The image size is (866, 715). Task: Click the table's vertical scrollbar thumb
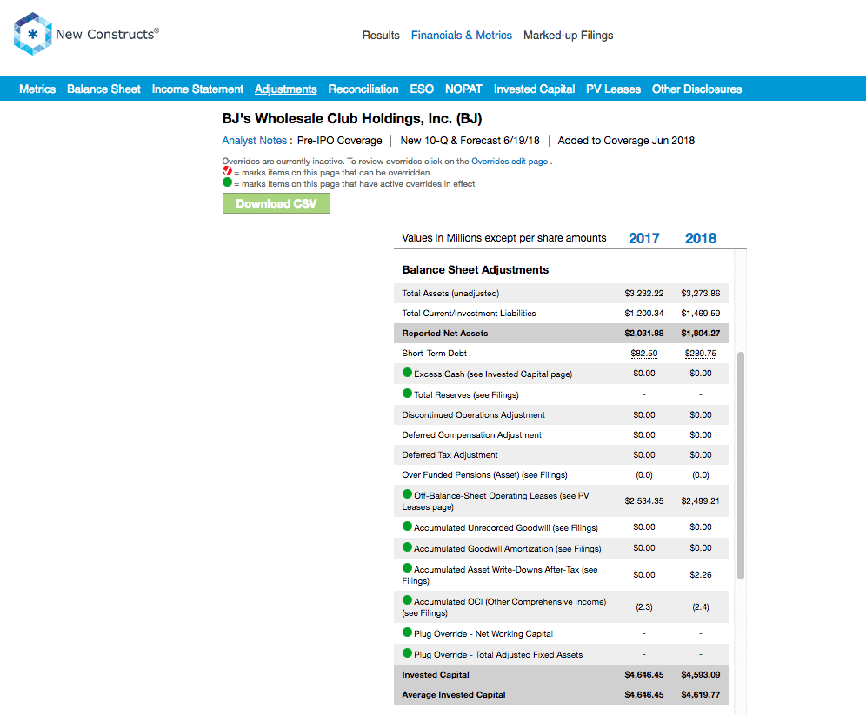[741, 466]
